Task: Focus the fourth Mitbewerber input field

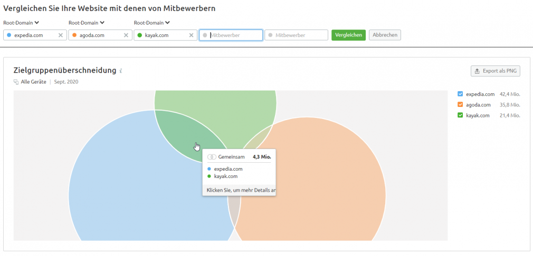Action: (x=231, y=35)
